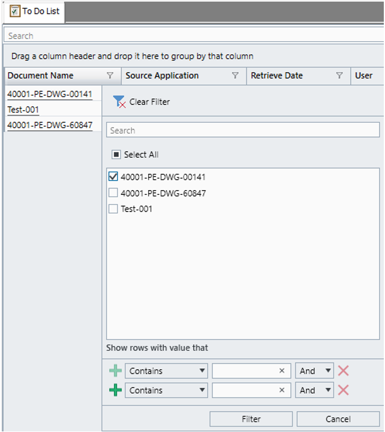Image resolution: width=385 pixels, height=432 pixels.
Task: Remove the first filter condition with red X
Action: [x=343, y=371]
